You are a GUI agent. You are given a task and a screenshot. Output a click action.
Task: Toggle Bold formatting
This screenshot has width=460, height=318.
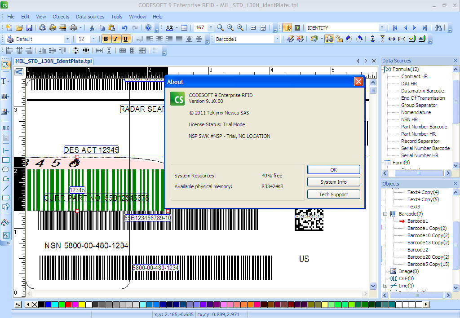click(106, 39)
